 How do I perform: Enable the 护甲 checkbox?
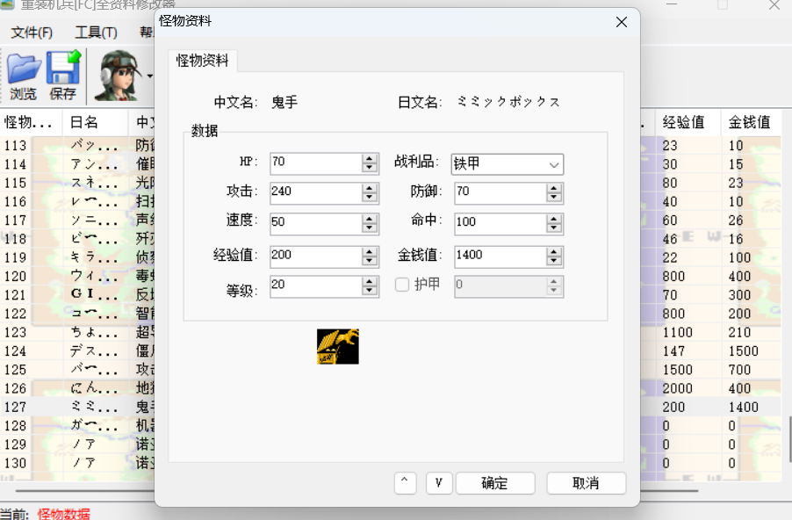point(401,284)
